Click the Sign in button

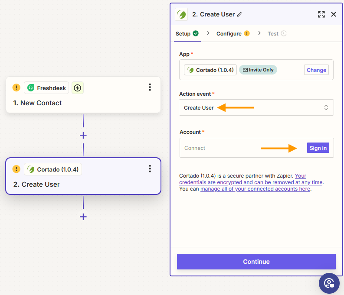tap(318, 148)
